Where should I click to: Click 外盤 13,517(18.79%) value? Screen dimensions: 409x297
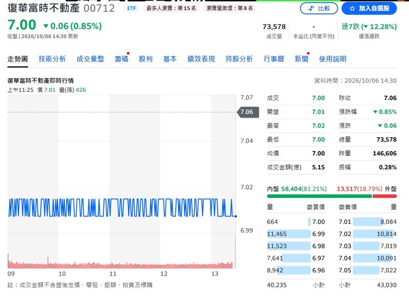(x=359, y=189)
